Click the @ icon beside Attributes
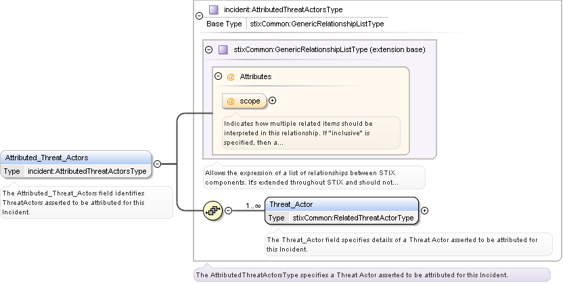Screen dimensions: 563x284 (231, 76)
